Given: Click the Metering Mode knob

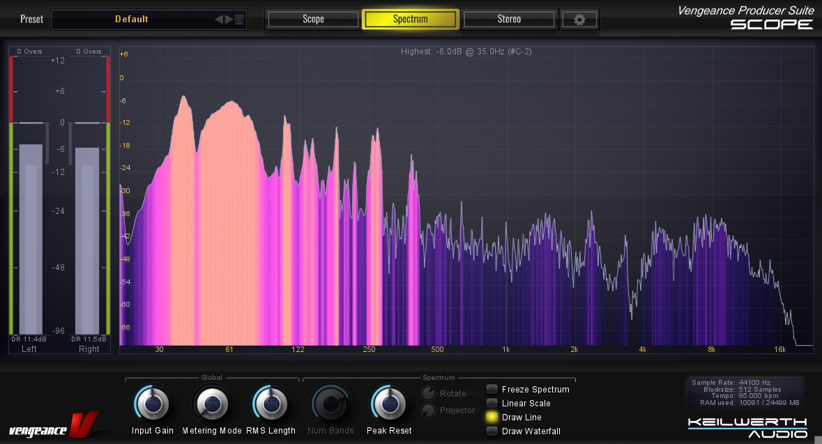Looking at the screenshot, I should [212, 404].
